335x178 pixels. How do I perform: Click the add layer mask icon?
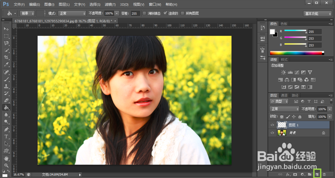pyautogui.click(x=295, y=174)
